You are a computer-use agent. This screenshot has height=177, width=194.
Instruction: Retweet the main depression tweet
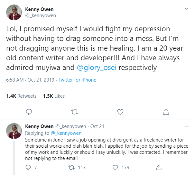(x=75, y=112)
